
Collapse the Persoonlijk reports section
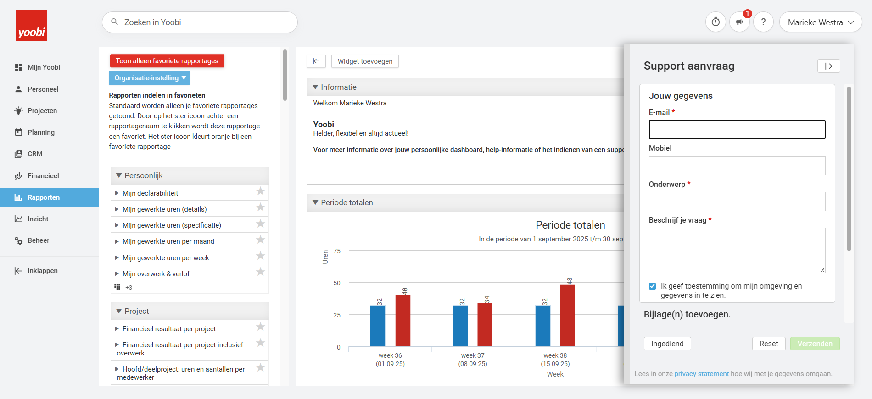tap(119, 175)
